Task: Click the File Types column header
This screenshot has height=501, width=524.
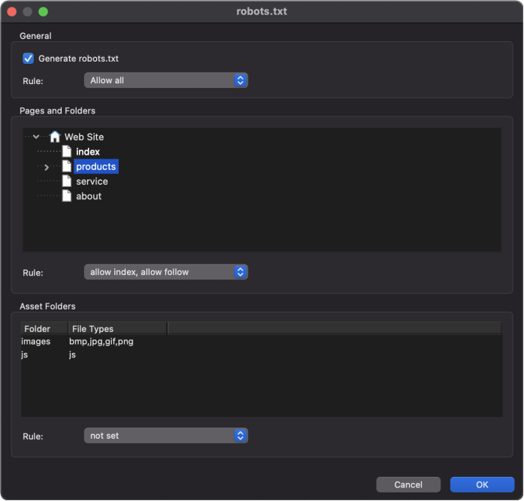Action: [117, 329]
